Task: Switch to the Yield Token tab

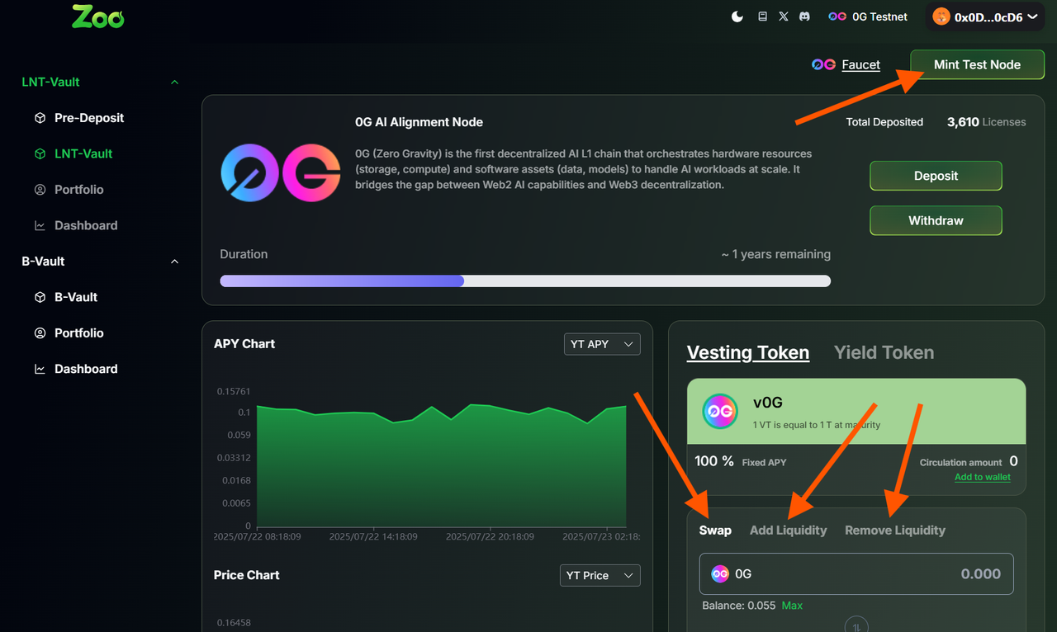Action: point(884,352)
